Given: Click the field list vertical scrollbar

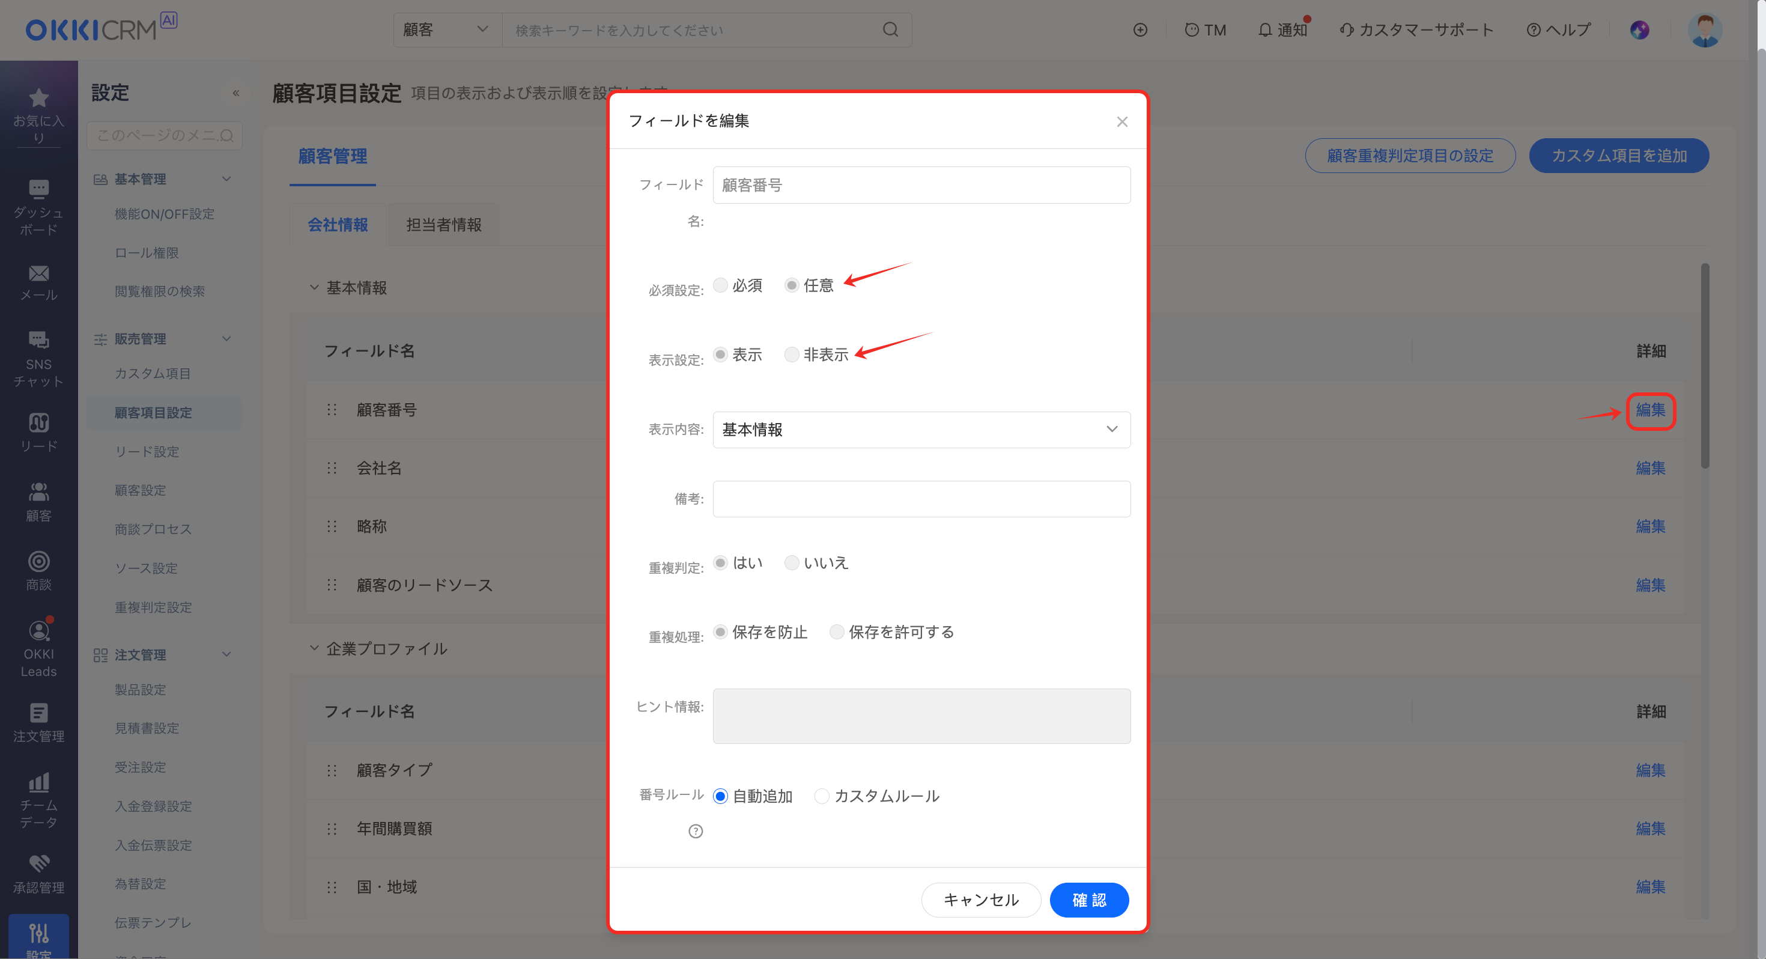Looking at the screenshot, I should pyautogui.click(x=1705, y=367).
